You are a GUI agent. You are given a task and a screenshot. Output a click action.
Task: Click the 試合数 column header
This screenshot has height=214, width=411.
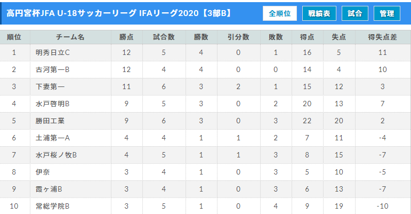click(164, 37)
